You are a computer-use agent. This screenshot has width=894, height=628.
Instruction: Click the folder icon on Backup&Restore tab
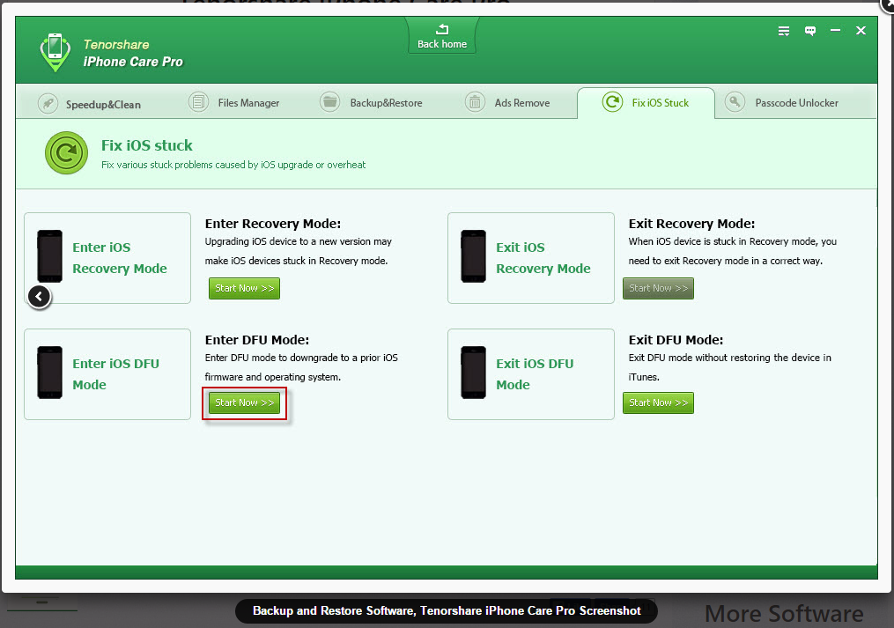point(329,102)
